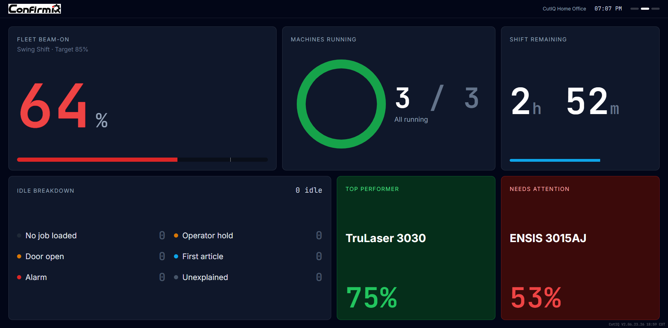Click the red fleet beam-on progress bar
The height and width of the screenshot is (328, 668).
tap(97, 160)
